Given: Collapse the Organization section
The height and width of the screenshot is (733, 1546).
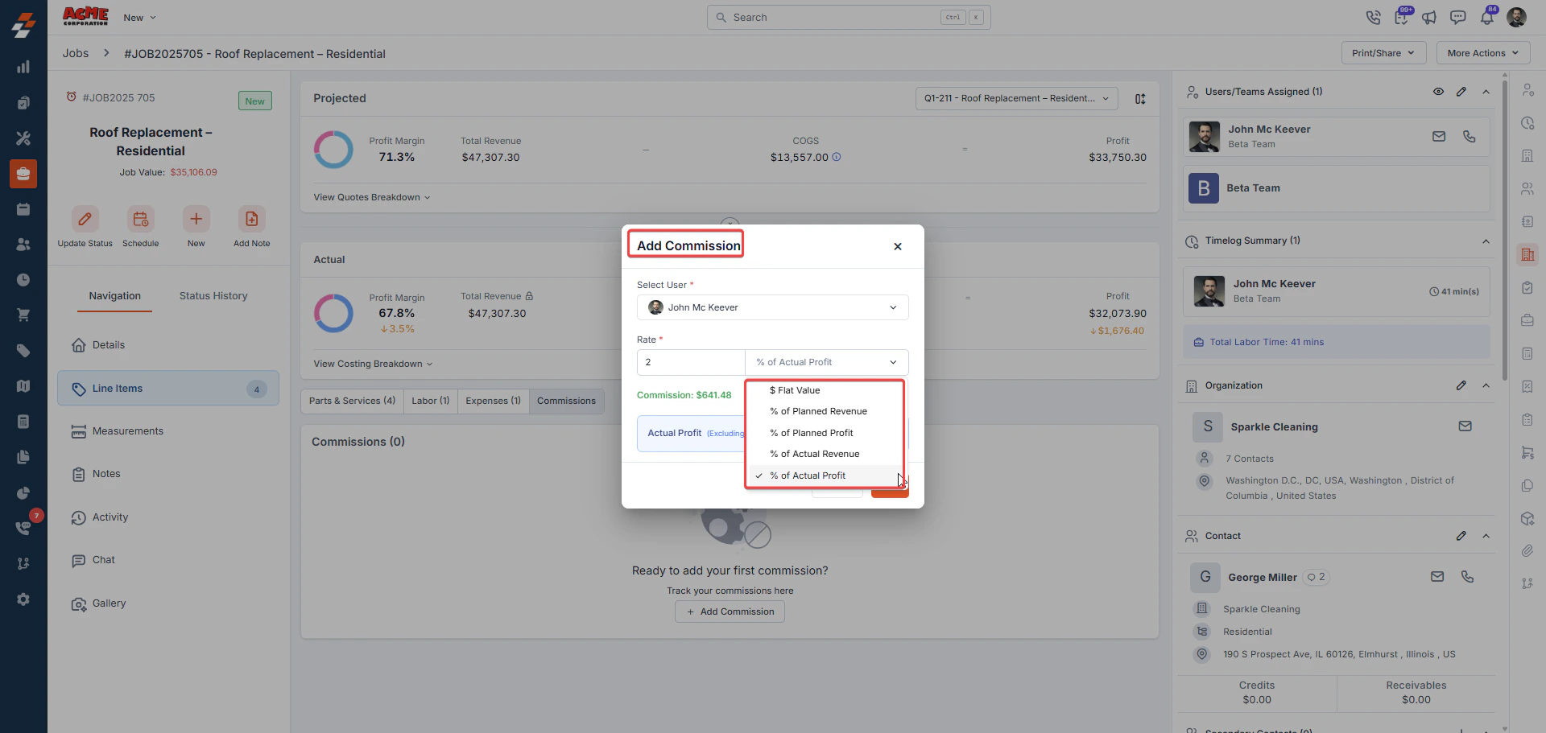Looking at the screenshot, I should tap(1486, 385).
